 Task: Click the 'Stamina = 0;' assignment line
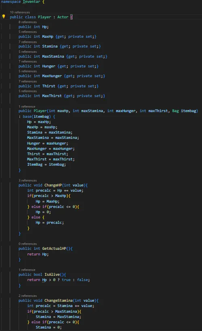49,327
